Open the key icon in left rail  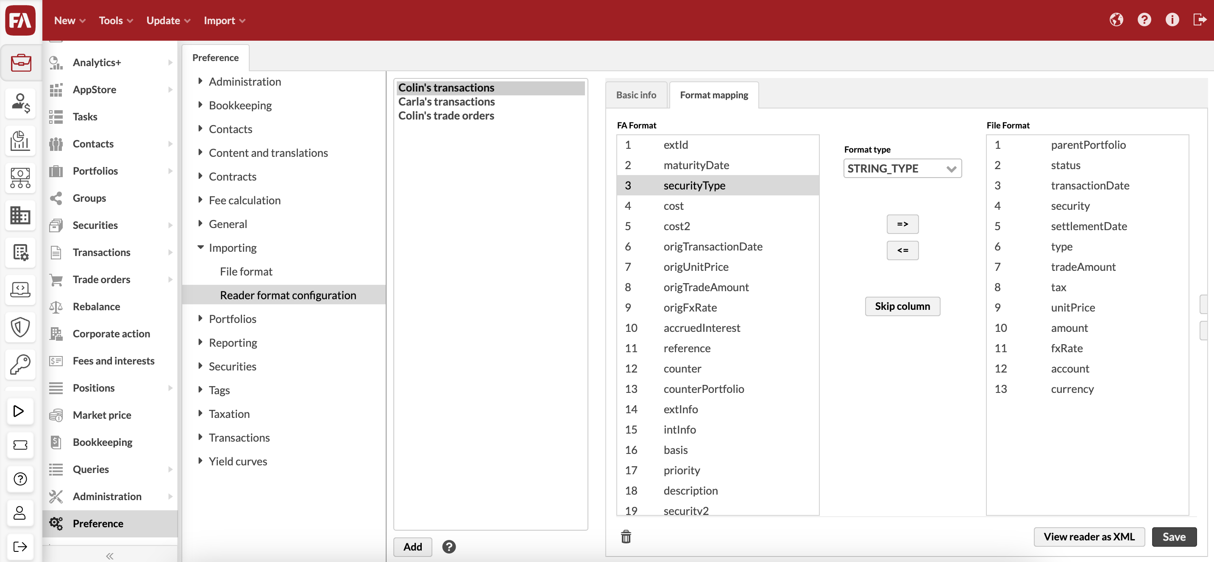click(x=21, y=364)
